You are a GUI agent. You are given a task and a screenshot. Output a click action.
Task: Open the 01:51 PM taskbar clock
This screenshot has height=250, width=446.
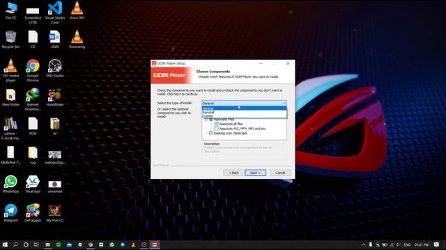[421, 244]
